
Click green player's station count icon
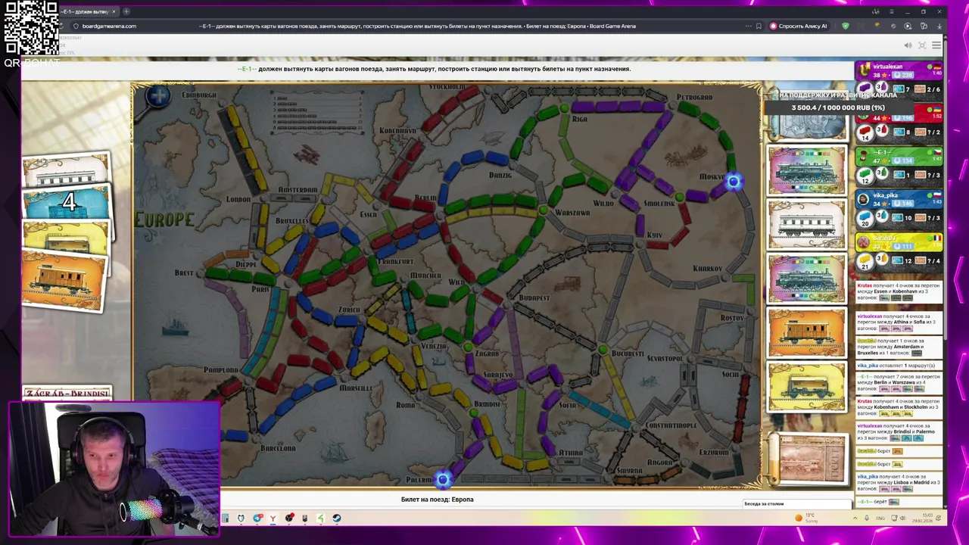point(882,172)
